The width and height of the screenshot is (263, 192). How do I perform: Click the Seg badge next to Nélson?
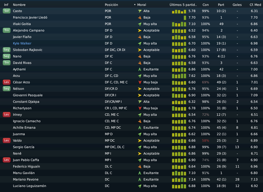pyautogui.click(x=6, y=89)
